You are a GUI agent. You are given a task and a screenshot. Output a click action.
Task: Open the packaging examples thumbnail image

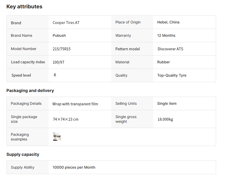pyautogui.click(x=57, y=137)
